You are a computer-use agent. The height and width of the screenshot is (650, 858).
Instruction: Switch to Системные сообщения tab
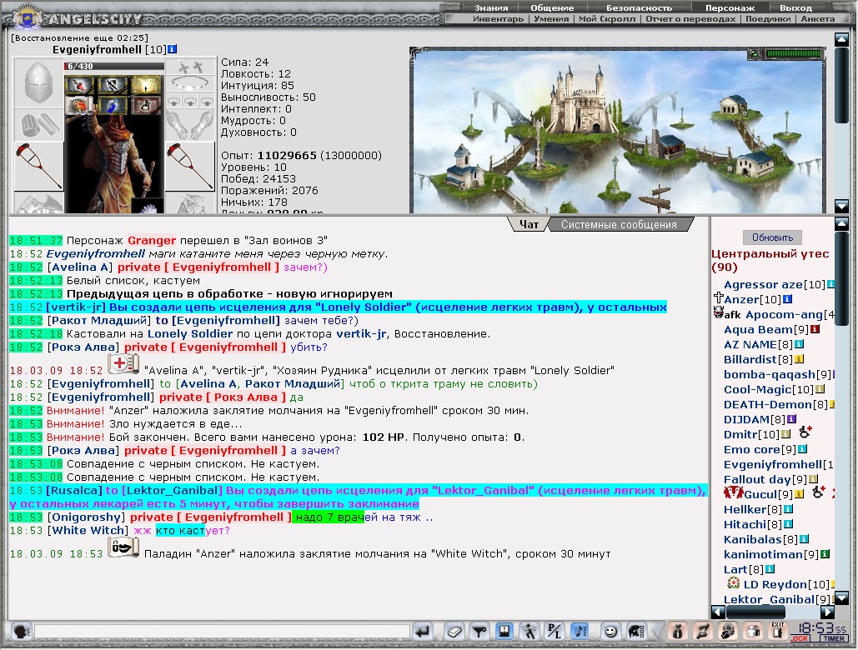tap(619, 224)
